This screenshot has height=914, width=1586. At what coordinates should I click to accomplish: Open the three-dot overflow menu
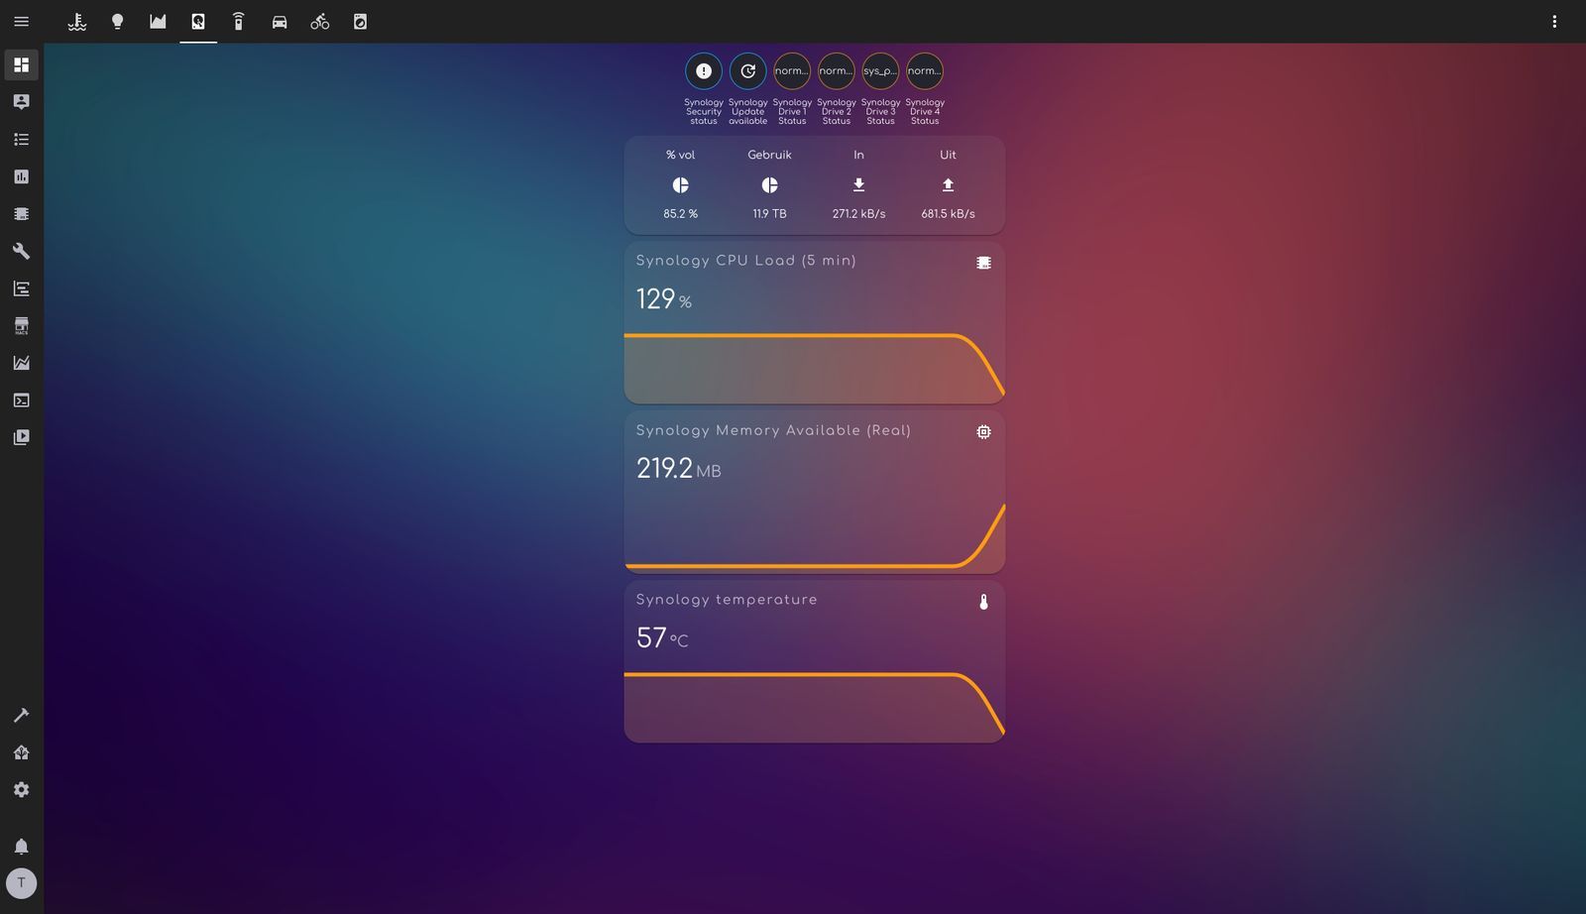click(x=1555, y=21)
